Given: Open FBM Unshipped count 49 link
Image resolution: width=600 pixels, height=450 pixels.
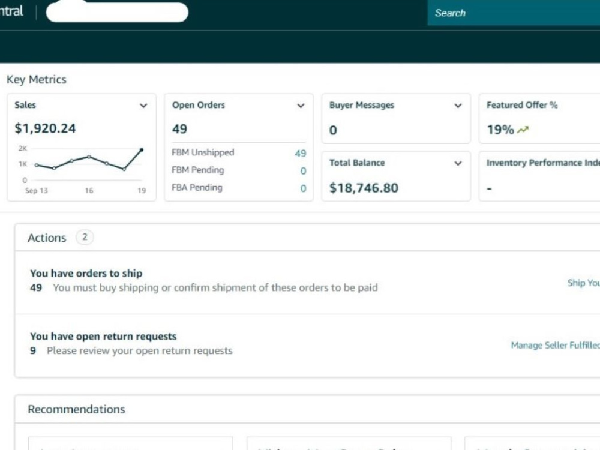Looking at the screenshot, I should pyautogui.click(x=301, y=154).
